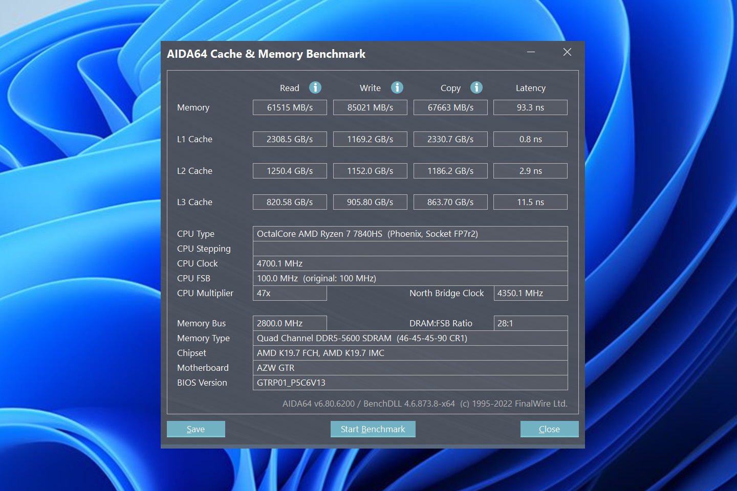This screenshot has height=491, width=737.
Task: Select L1 Cache Latency value 0.8 ns
Action: [x=530, y=139]
